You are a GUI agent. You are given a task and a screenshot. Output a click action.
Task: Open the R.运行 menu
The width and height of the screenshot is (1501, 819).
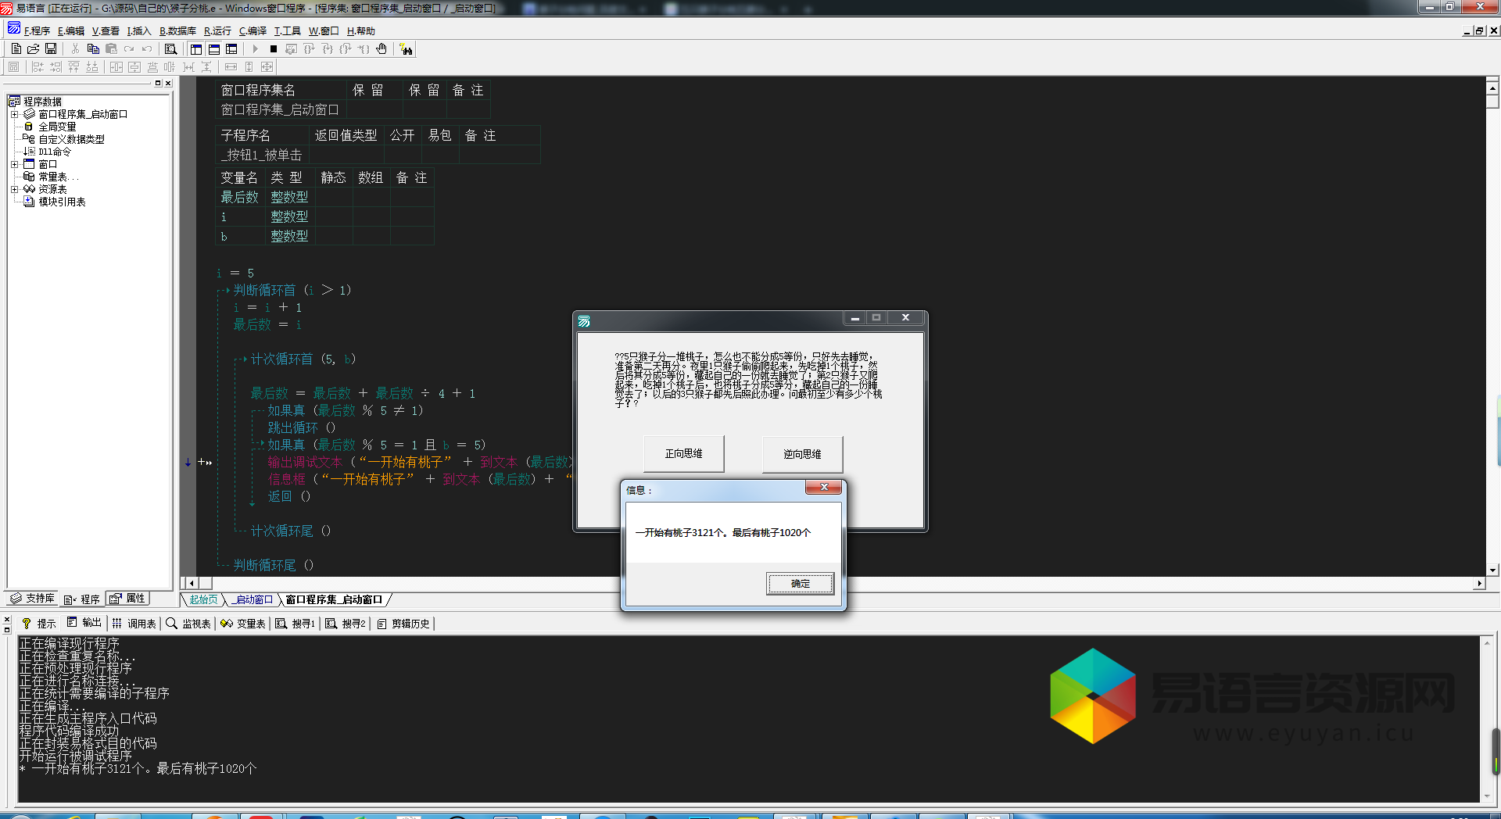pos(217,31)
